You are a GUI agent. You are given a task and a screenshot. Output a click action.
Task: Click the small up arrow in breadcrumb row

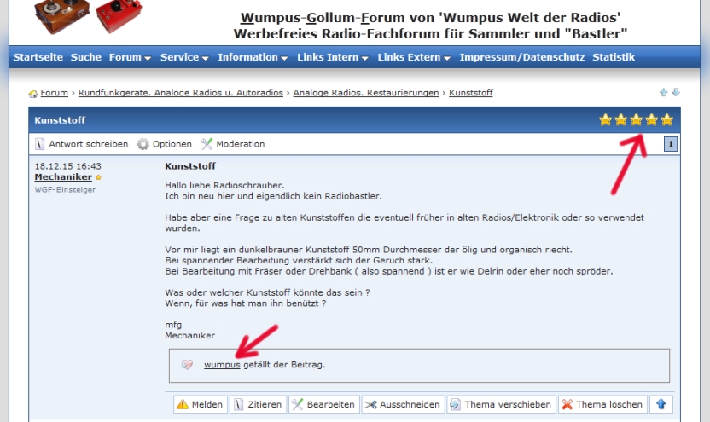point(664,92)
